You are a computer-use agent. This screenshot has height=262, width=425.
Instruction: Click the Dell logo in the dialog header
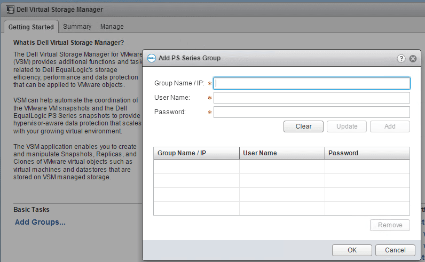pos(151,58)
